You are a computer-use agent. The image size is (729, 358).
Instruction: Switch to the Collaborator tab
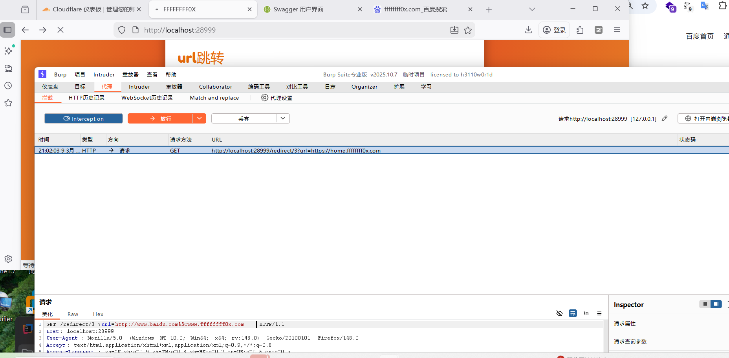point(216,87)
